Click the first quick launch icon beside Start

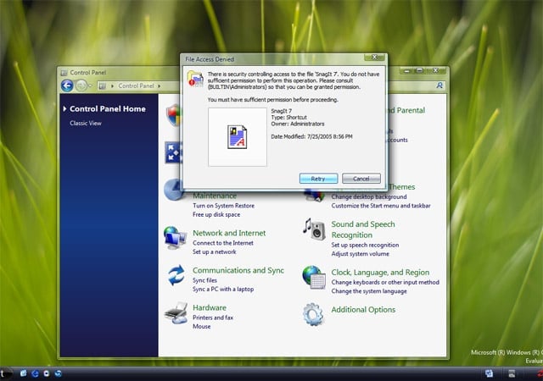pos(23,373)
